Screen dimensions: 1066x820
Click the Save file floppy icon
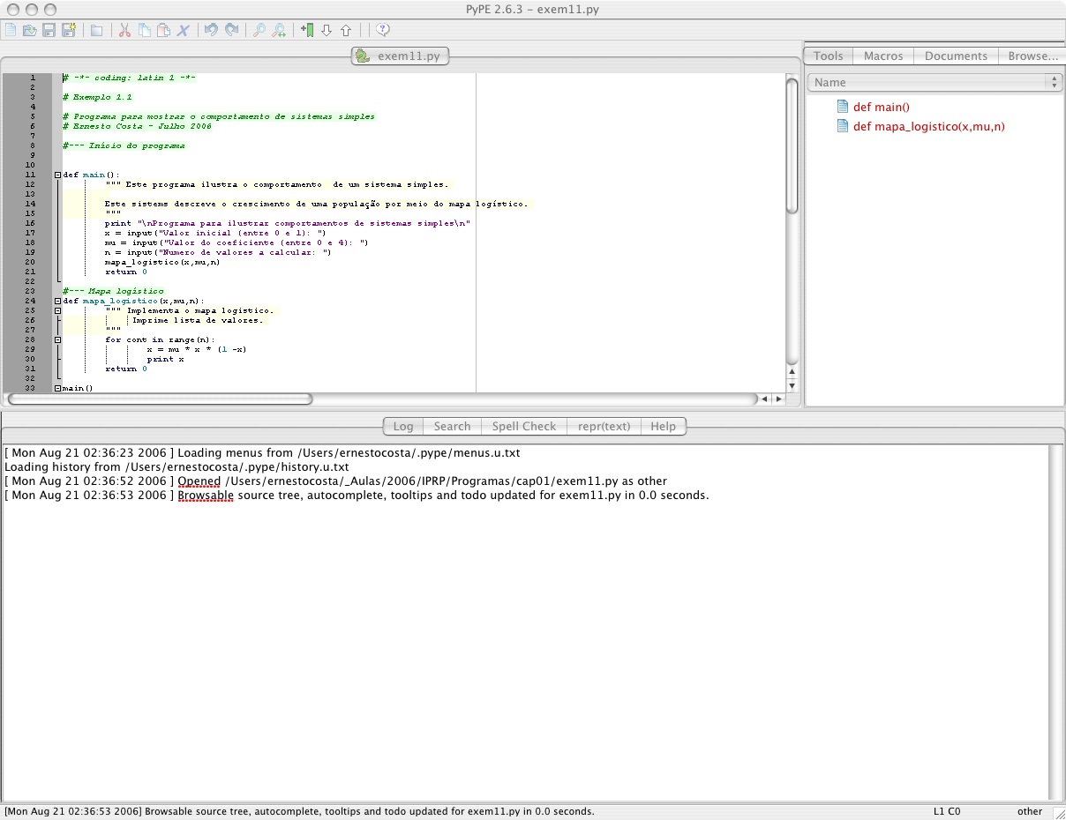(49, 31)
